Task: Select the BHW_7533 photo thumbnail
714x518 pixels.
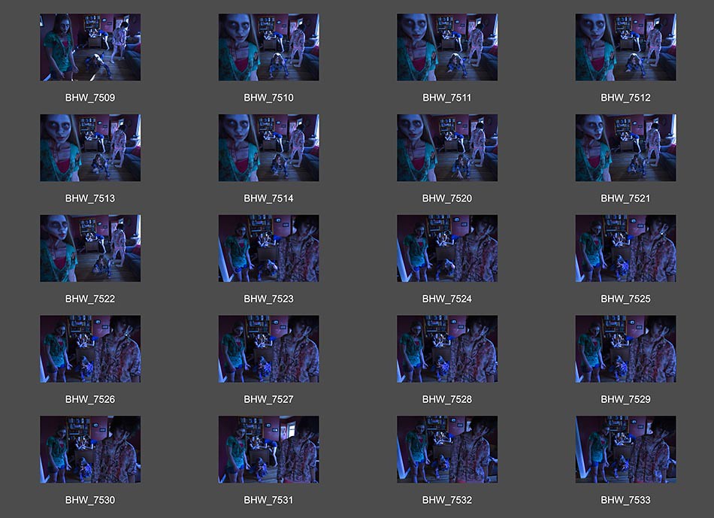Action: click(x=625, y=449)
